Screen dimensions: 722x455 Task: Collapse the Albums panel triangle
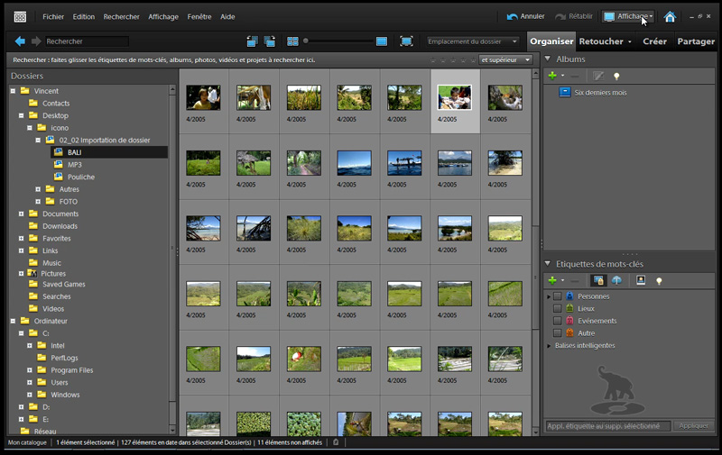click(548, 59)
